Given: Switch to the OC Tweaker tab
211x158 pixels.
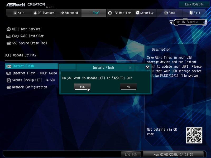Looking at the screenshot, I should (x=44, y=13).
